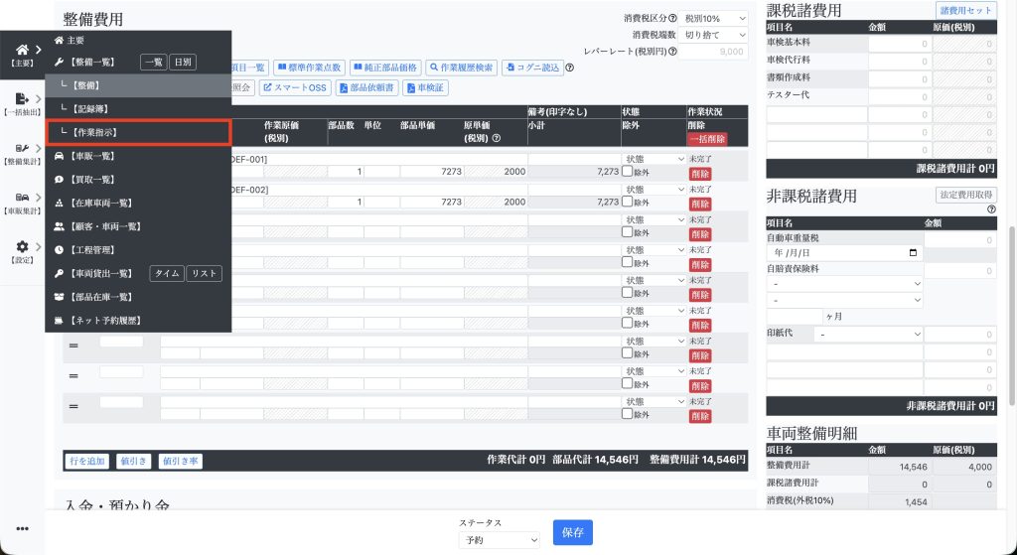The image size is (1017, 555).
Task: Open 状態 dropdown on the DEF-002 row
Action: 654,190
